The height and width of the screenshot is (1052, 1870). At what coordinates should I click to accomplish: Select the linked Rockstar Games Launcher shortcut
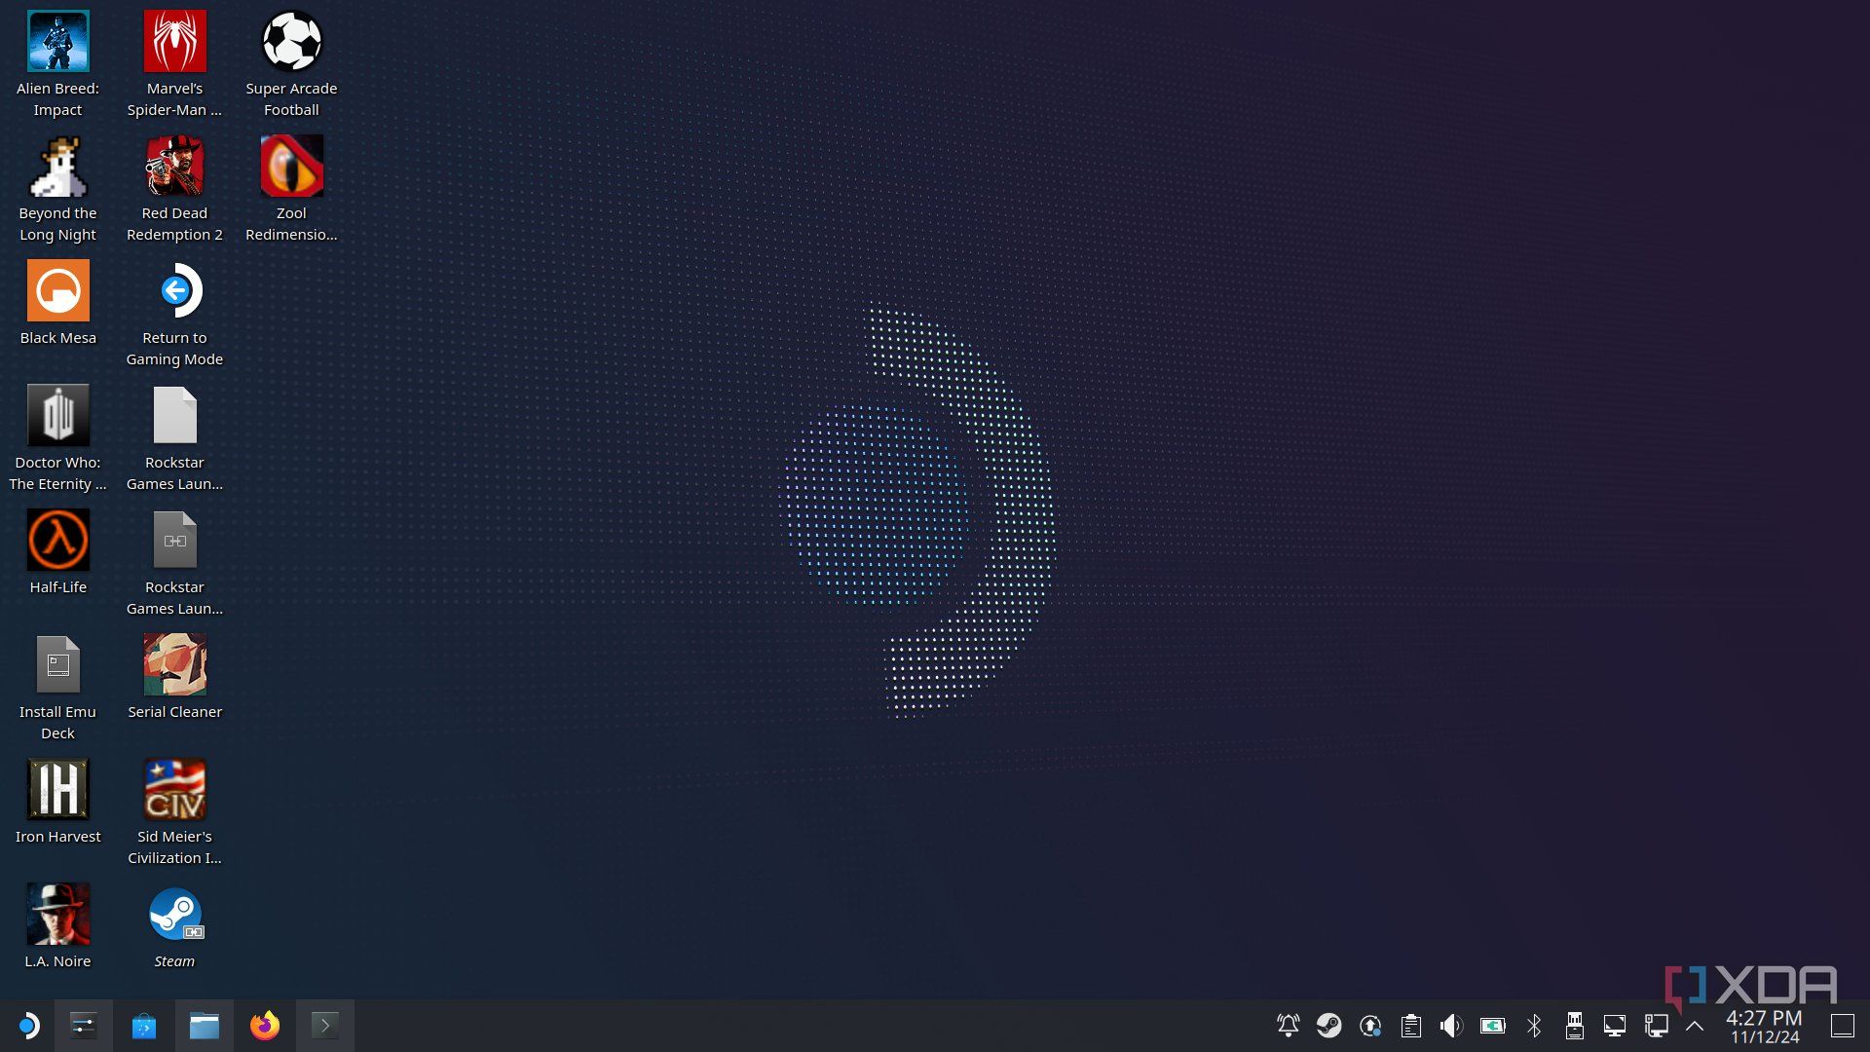pyautogui.click(x=174, y=563)
